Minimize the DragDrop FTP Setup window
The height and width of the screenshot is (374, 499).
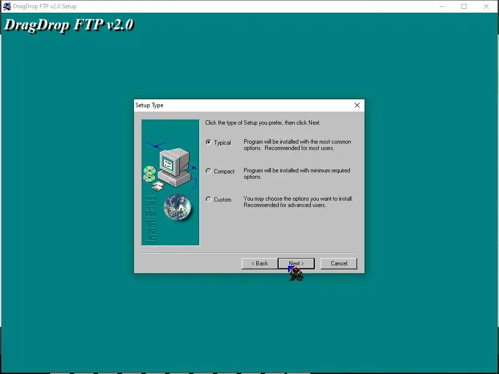441,6
